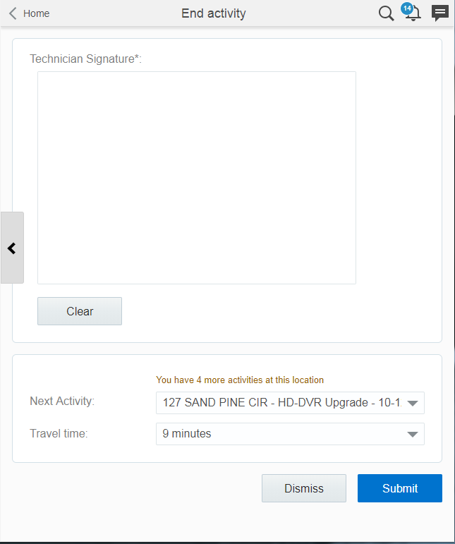
Task: Click the Travel time field label
Action: click(59, 434)
